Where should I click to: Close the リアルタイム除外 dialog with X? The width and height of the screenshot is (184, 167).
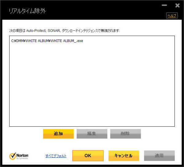coord(178,6)
